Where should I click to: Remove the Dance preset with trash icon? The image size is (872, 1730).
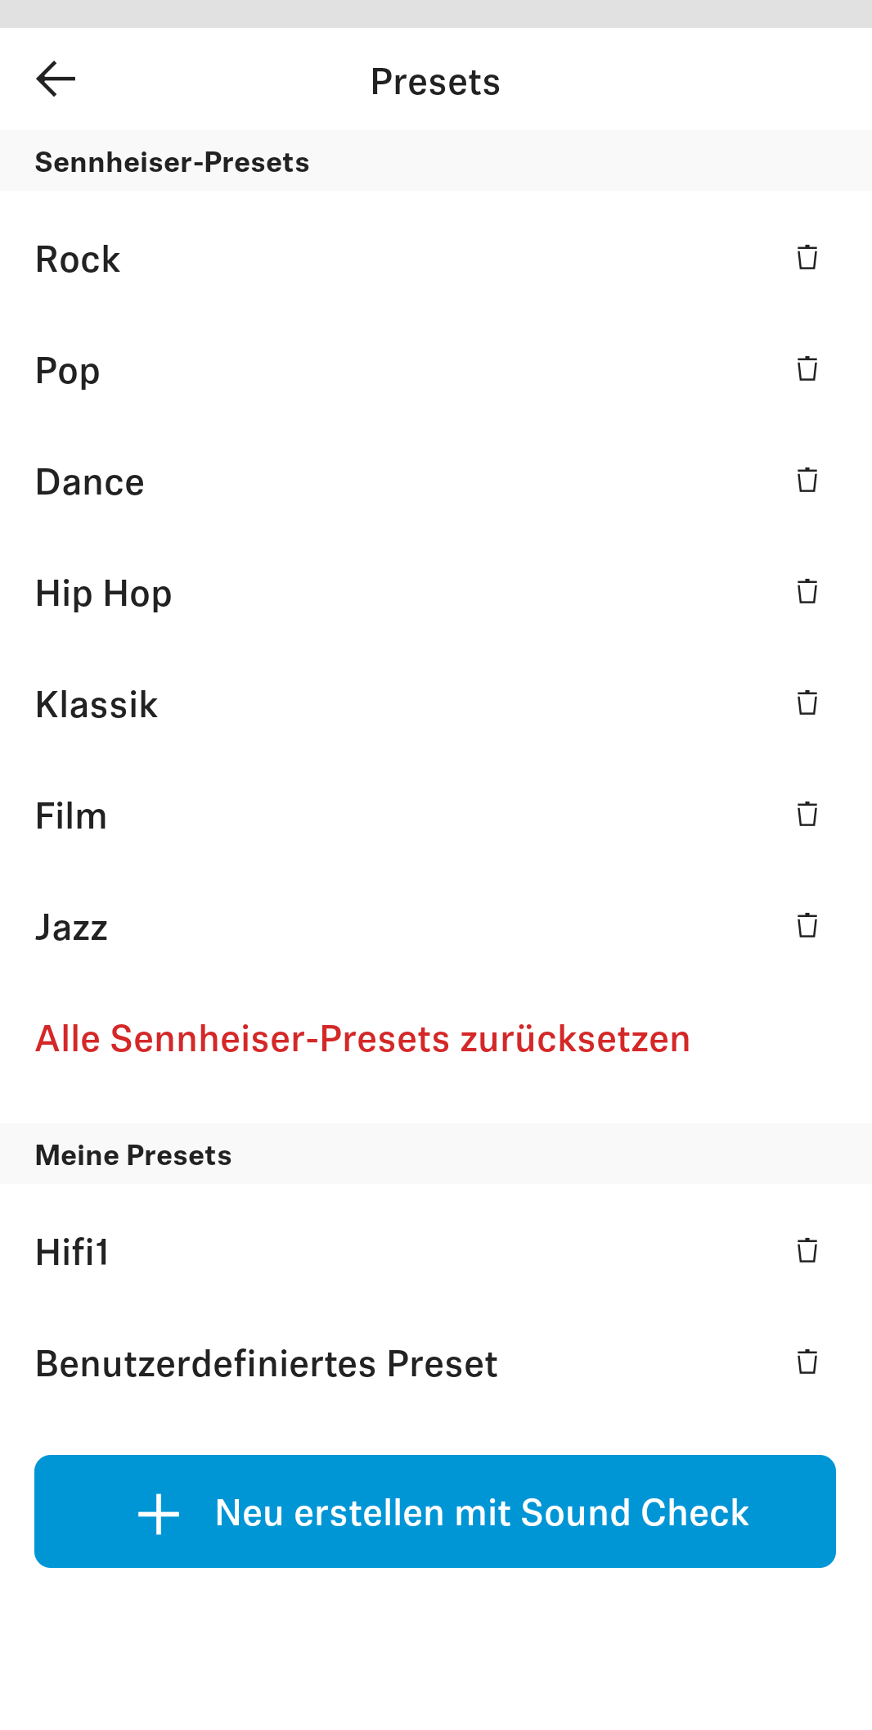[x=807, y=480]
